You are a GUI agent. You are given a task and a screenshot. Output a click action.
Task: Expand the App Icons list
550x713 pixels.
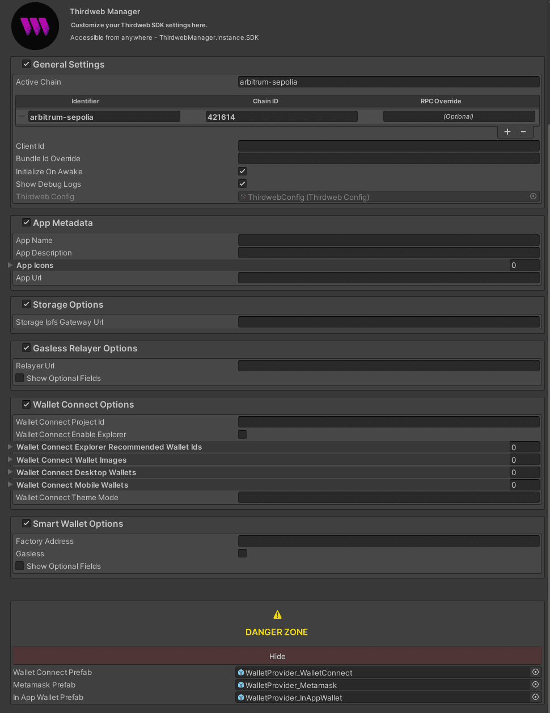(10, 265)
